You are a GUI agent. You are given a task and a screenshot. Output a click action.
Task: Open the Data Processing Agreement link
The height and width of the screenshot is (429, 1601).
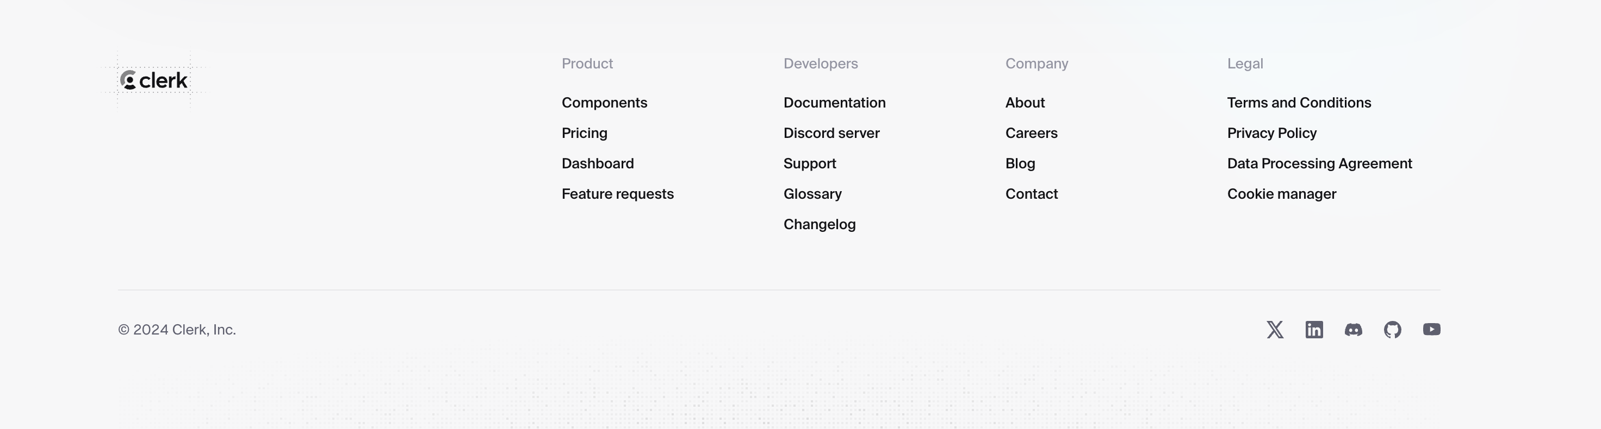[x=1319, y=164]
